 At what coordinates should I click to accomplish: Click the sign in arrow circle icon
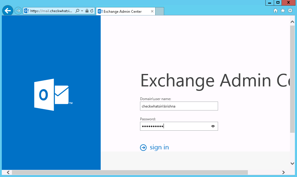[x=143, y=148]
